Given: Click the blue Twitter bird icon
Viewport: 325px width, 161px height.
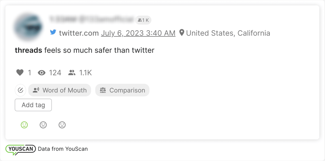Looking at the screenshot, I should 53,32.
